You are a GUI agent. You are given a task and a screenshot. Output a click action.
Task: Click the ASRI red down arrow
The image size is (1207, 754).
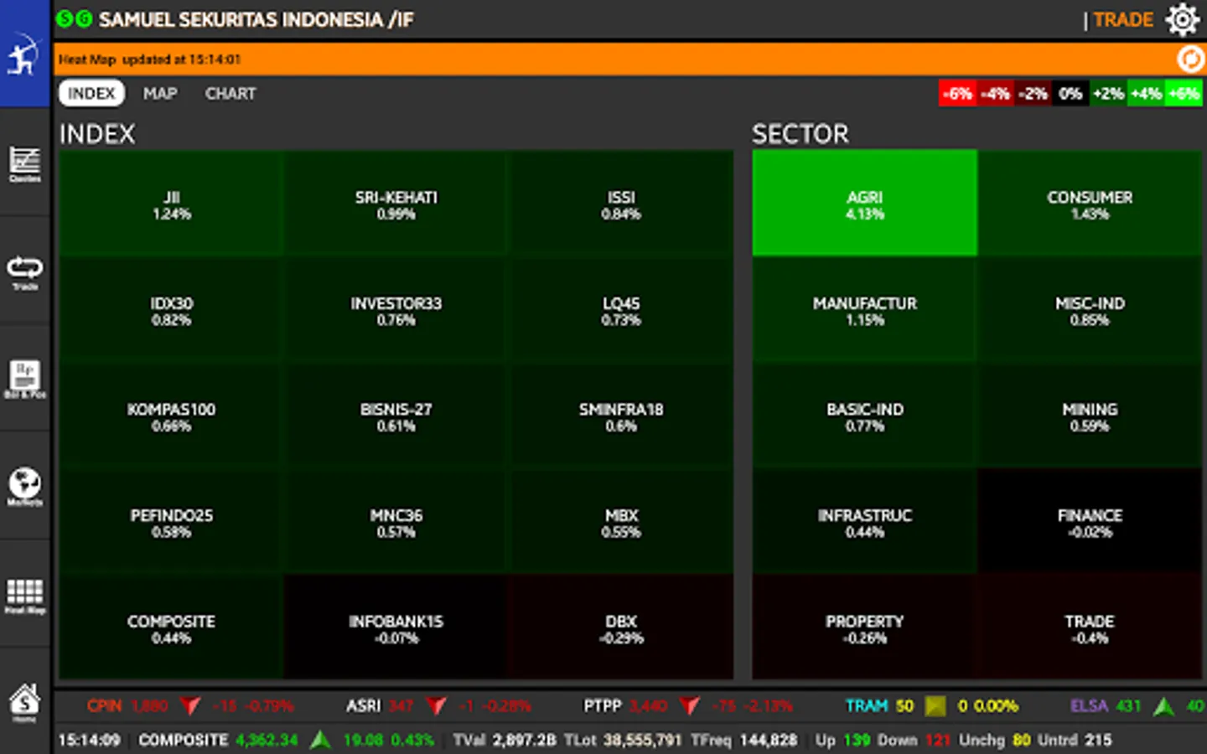436,705
